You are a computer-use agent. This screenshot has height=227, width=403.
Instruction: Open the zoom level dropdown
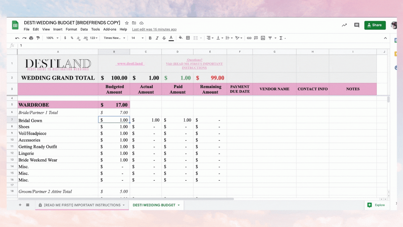52,38
